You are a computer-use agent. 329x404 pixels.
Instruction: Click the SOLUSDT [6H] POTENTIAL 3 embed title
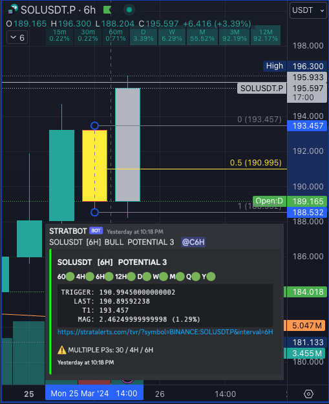(112, 262)
